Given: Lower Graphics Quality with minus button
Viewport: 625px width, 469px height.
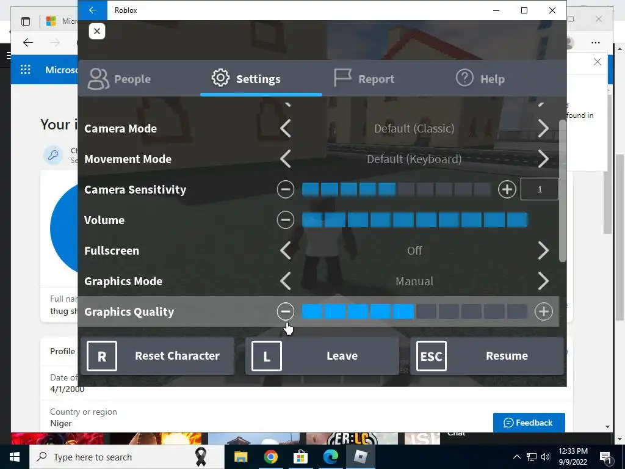Looking at the screenshot, I should click(x=286, y=311).
